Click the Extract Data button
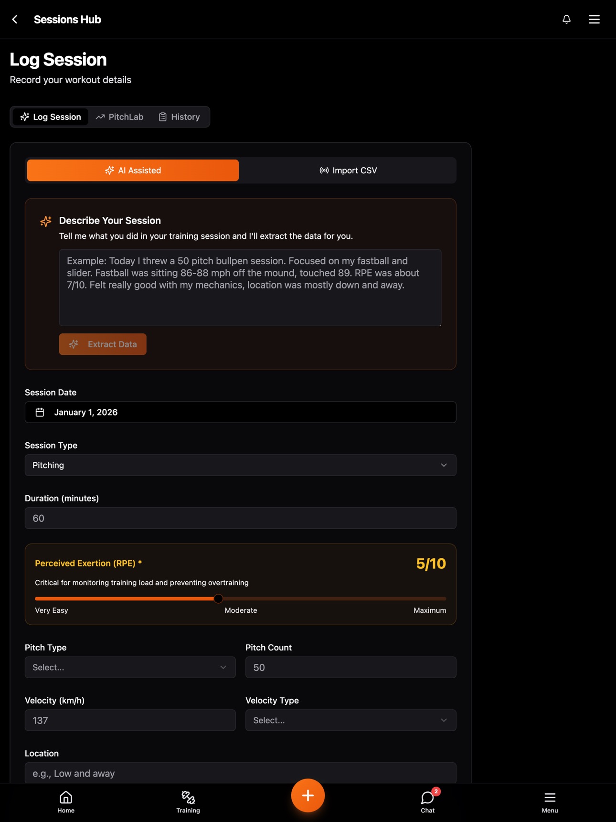This screenshot has height=822, width=616. pyautogui.click(x=103, y=344)
